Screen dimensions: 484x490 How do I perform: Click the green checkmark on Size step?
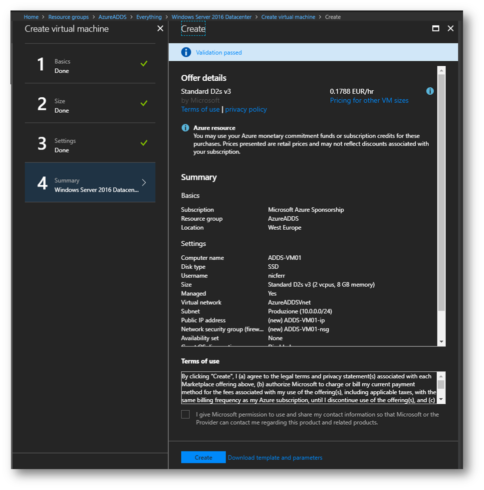tap(144, 103)
